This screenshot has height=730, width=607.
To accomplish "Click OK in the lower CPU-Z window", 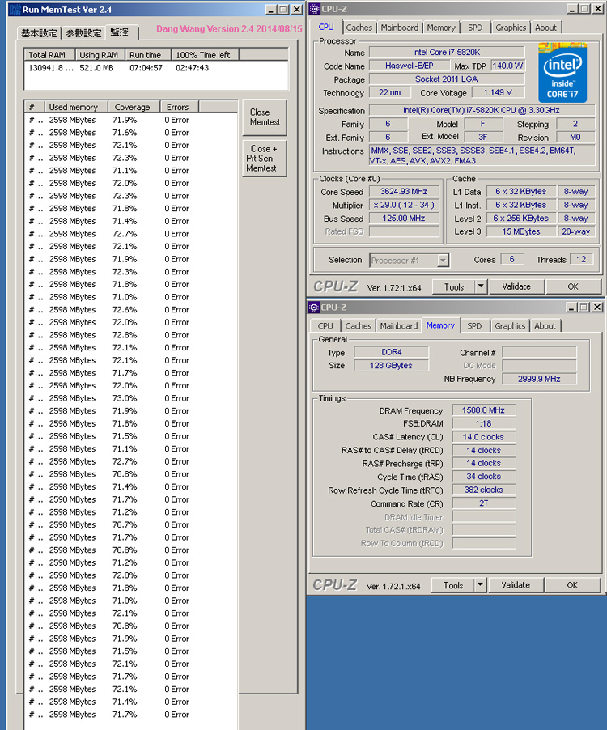I will (572, 585).
